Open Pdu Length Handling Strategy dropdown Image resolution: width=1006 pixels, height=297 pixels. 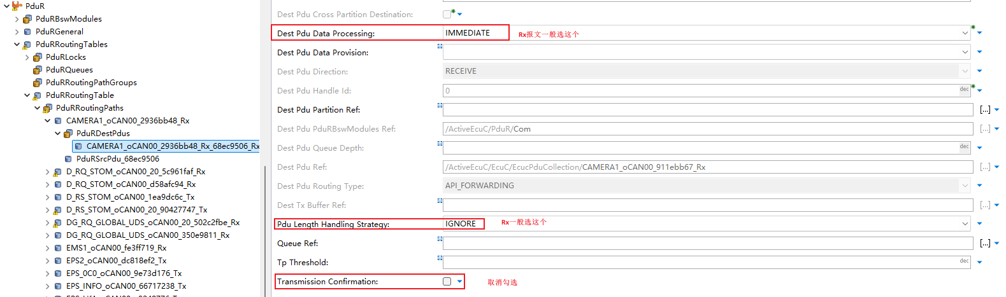coord(965,224)
